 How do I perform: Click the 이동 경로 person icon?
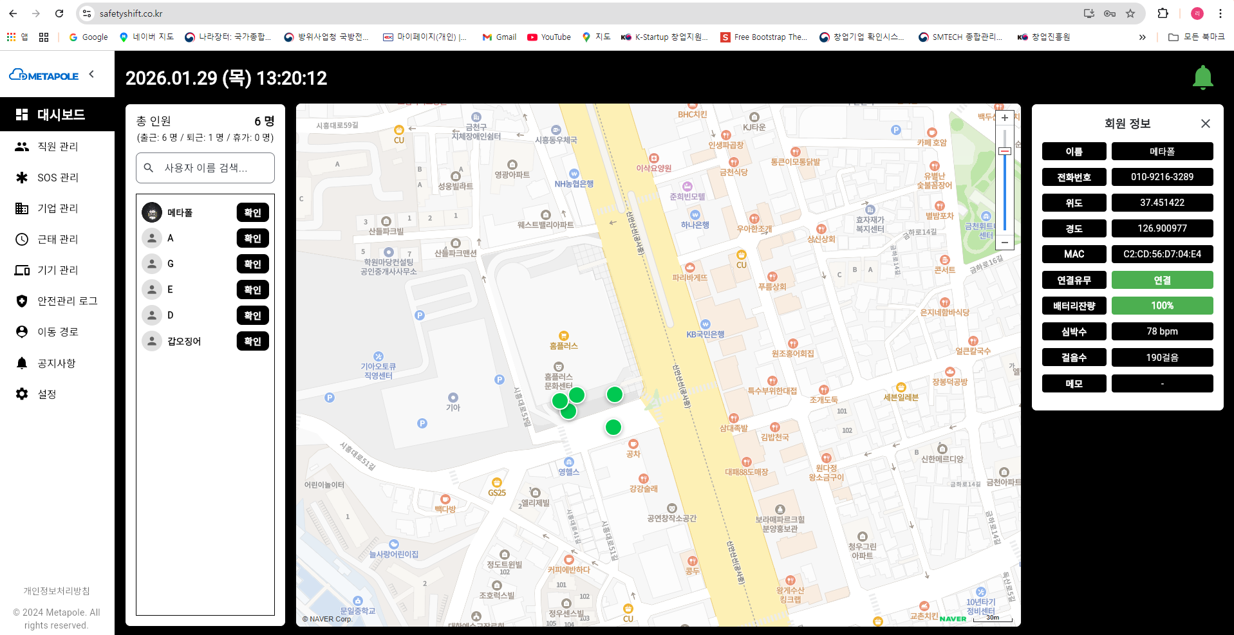tap(22, 332)
